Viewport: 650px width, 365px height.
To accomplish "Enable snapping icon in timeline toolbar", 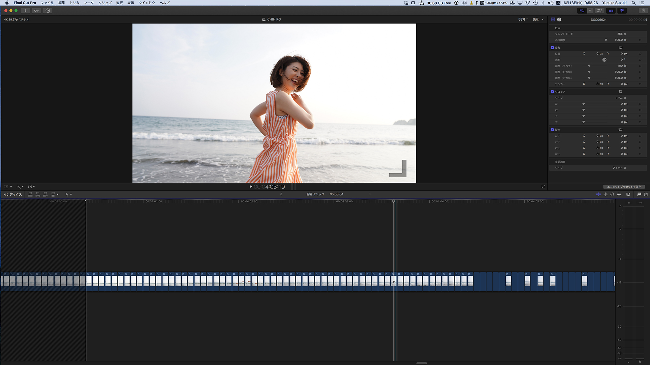I will pyautogui.click(x=619, y=194).
